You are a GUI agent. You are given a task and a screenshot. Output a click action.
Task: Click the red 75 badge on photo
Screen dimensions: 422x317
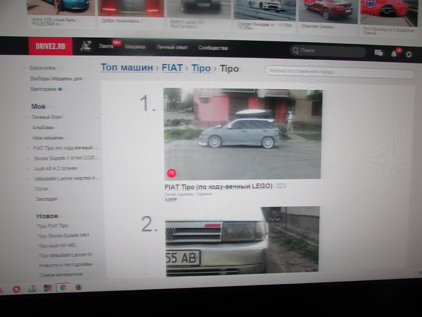pos(171,173)
